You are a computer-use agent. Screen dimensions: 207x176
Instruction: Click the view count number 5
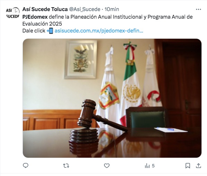coord(153,166)
